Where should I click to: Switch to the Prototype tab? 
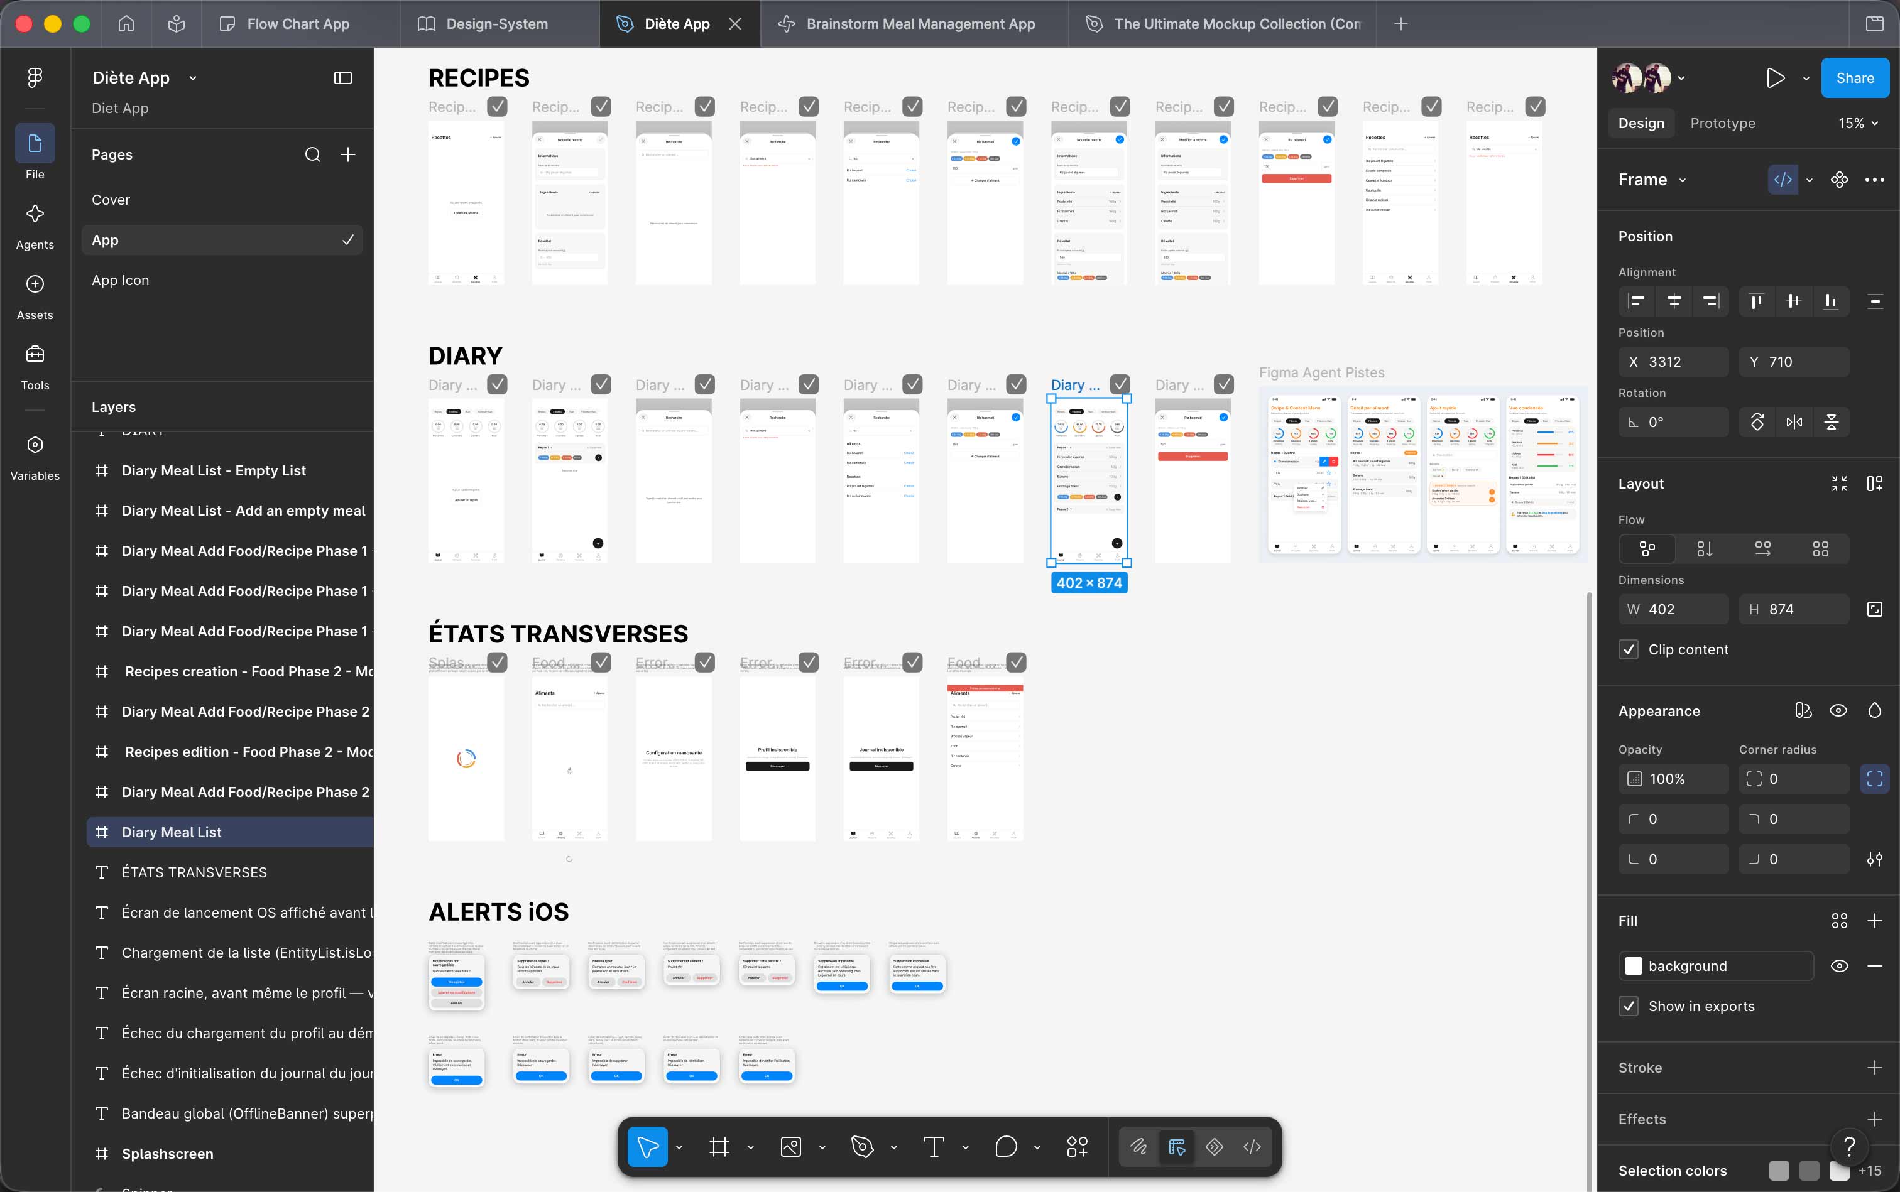point(1723,124)
